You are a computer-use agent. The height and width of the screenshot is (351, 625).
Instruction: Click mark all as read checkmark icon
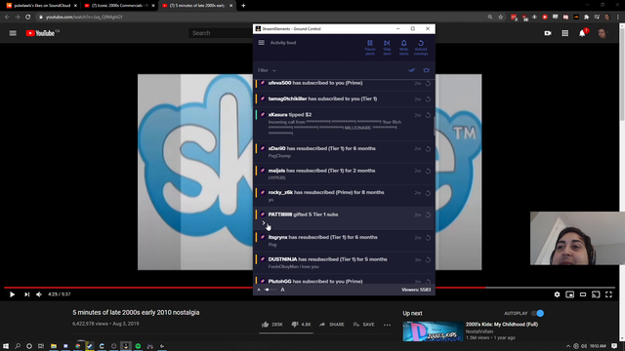[x=412, y=70]
